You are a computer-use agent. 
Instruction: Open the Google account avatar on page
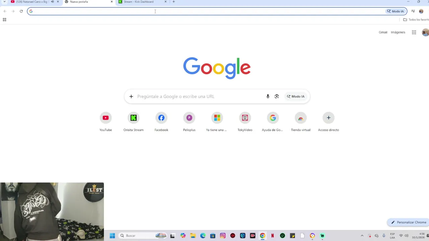[425, 32]
